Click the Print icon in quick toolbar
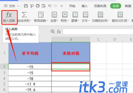The height and width of the screenshot is (93, 133). (38, 6)
